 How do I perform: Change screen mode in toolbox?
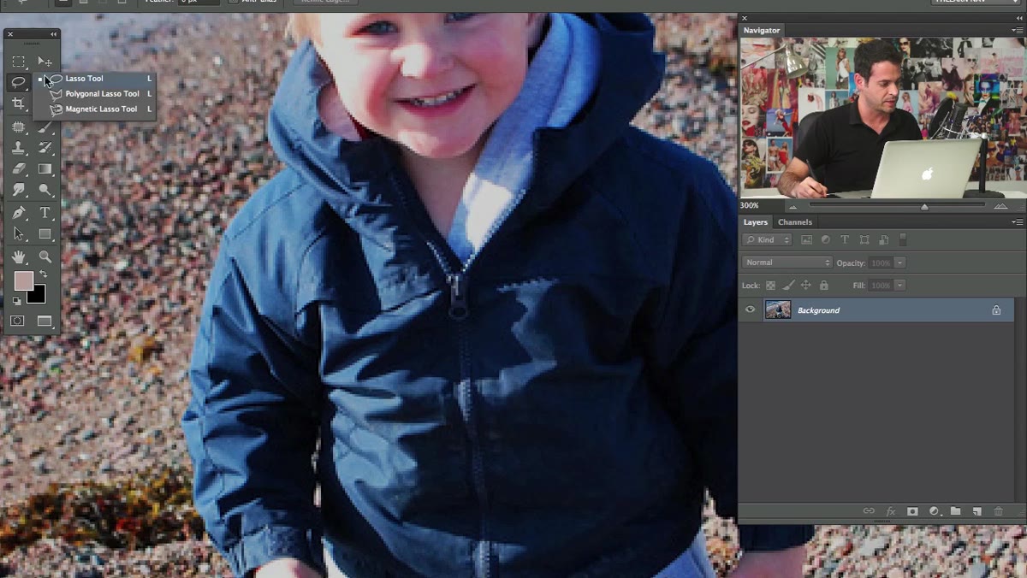pos(45,321)
